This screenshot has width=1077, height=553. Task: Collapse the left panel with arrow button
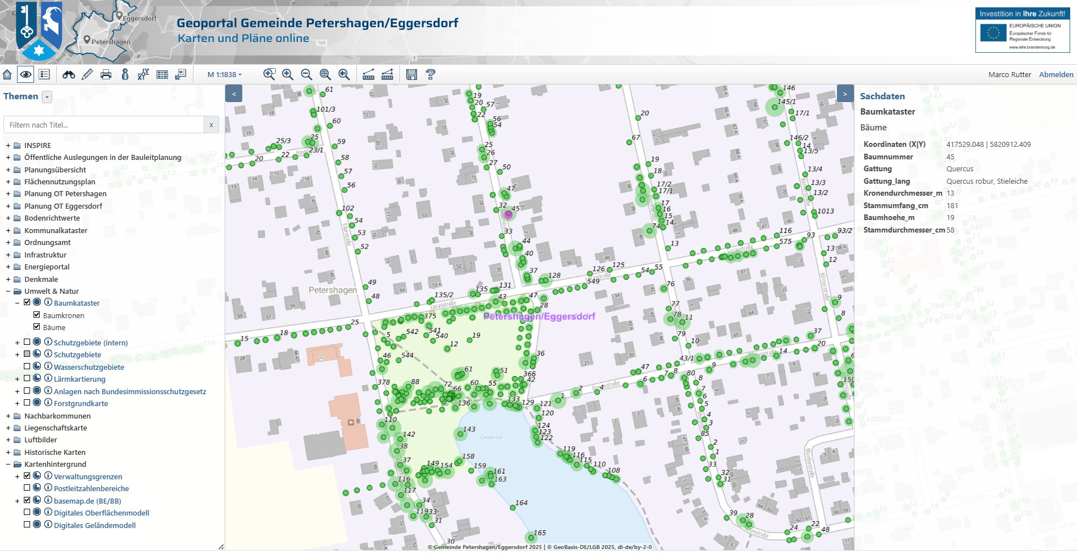[x=234, y=94]
